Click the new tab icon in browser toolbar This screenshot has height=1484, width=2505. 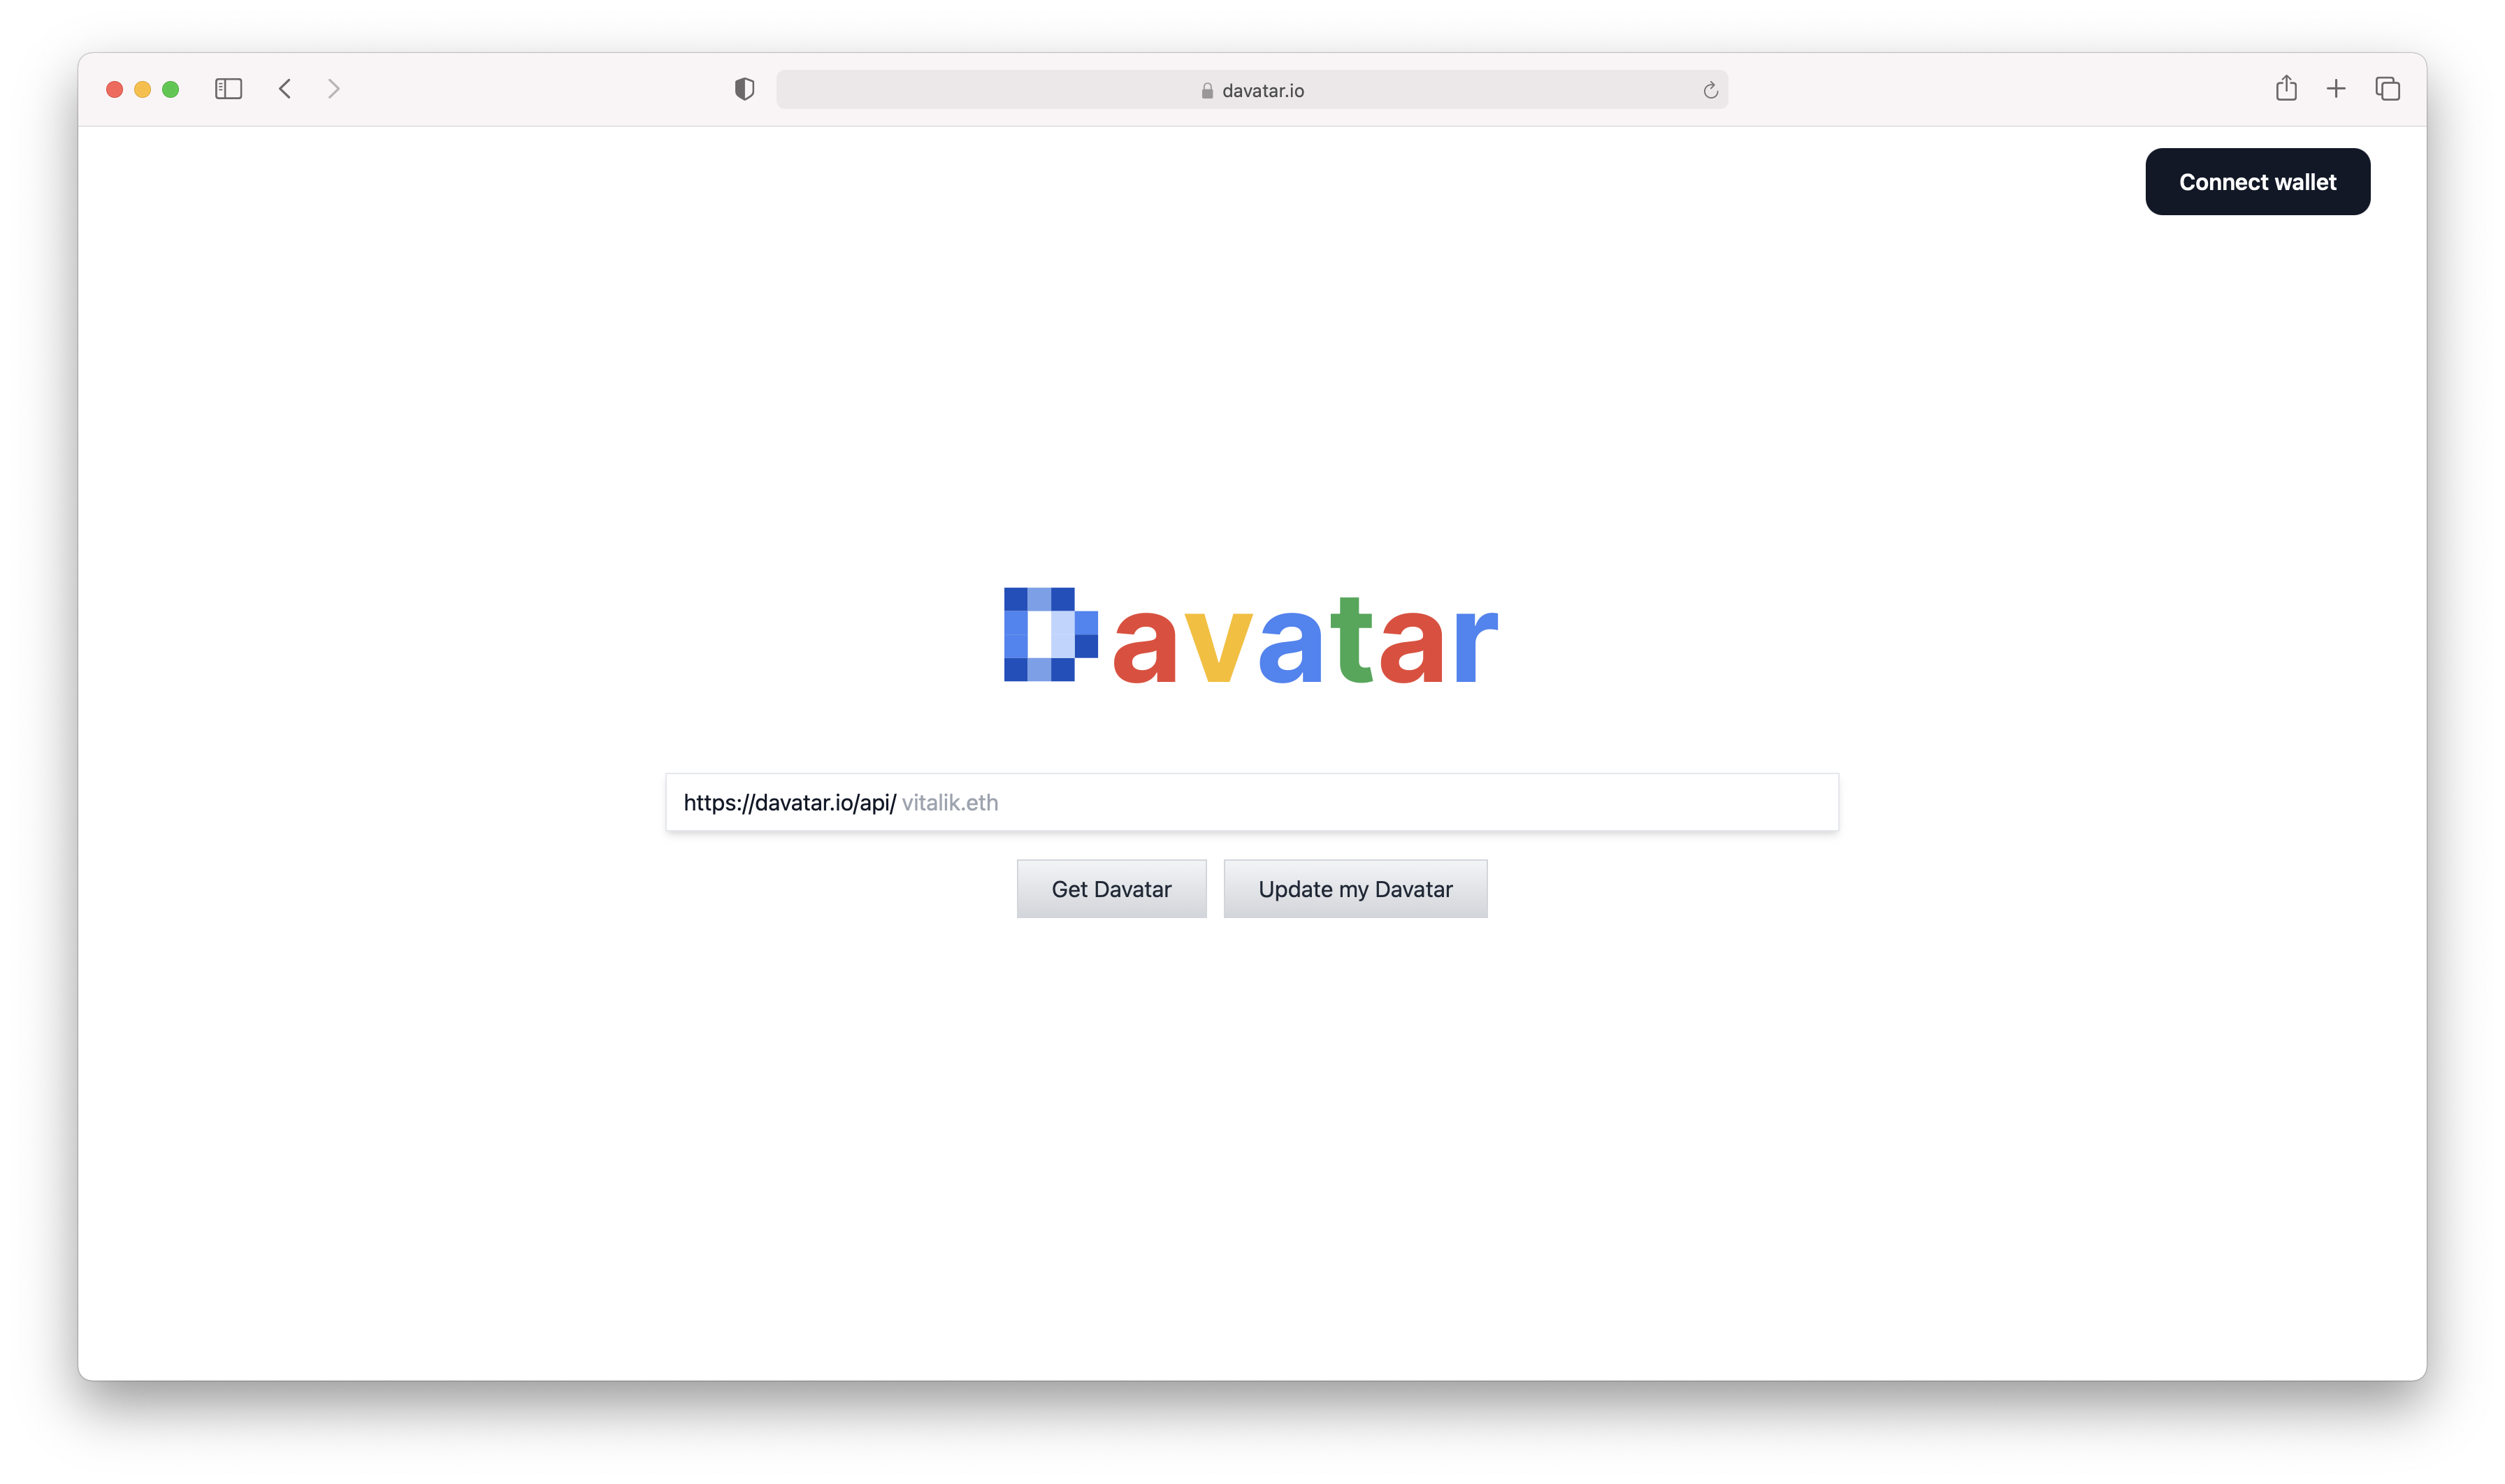[x=2335, y=88]
